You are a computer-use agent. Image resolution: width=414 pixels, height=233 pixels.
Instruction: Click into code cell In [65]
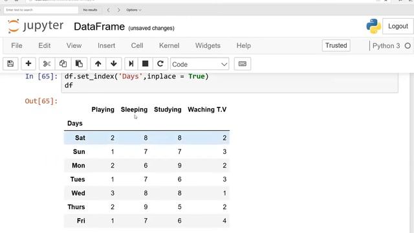230,82
